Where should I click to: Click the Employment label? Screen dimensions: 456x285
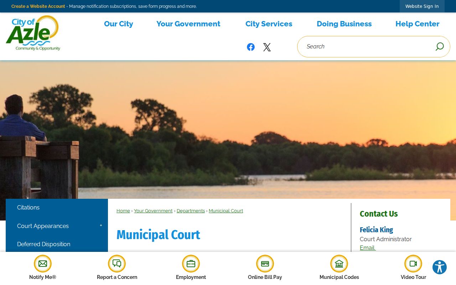tap(191, 277)
